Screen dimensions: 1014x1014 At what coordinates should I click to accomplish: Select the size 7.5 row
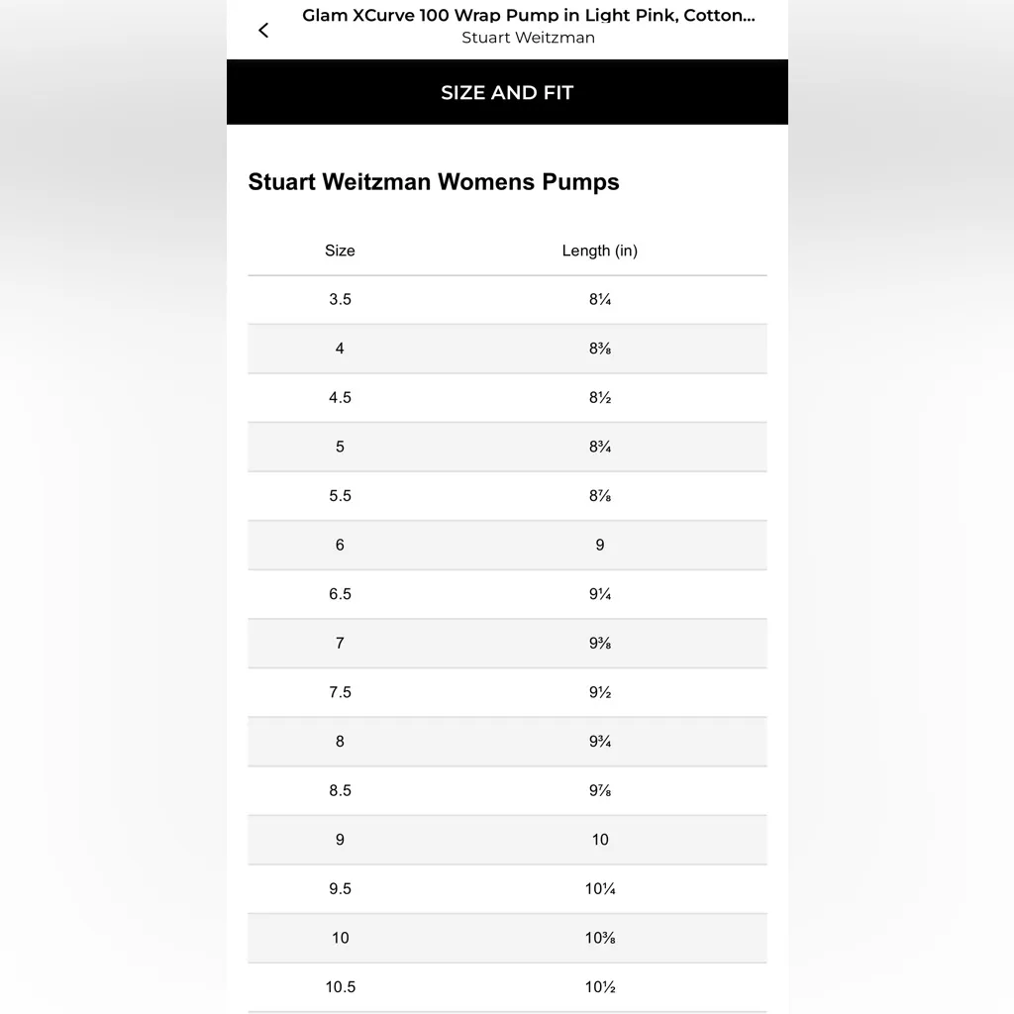coord(507,692)
